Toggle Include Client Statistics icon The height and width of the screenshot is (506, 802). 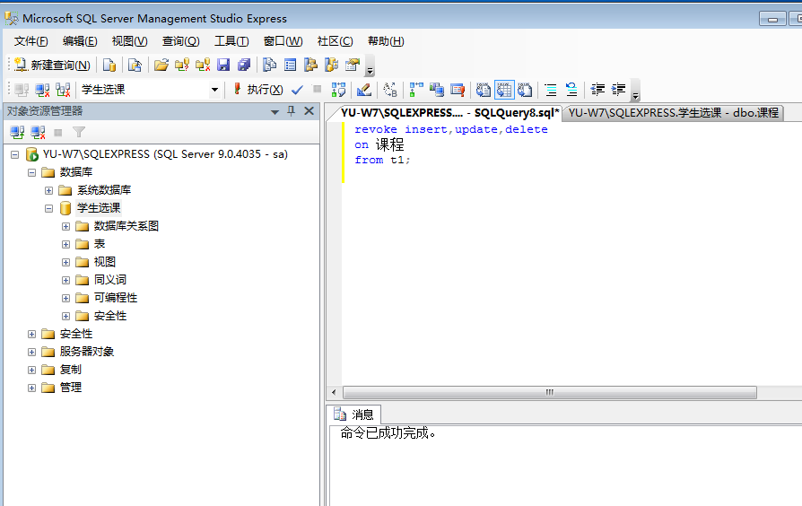[x=437, y=90]
